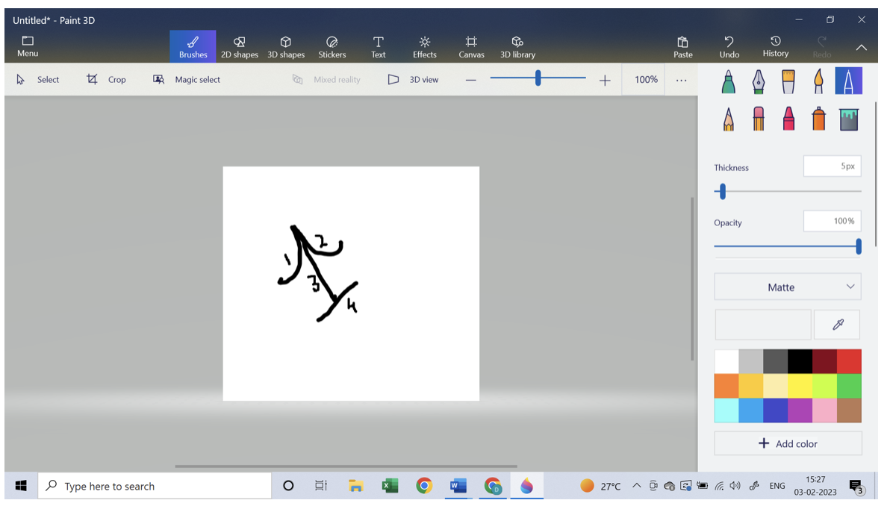Expand the Matte material dropdown

[x=788, y=287]
